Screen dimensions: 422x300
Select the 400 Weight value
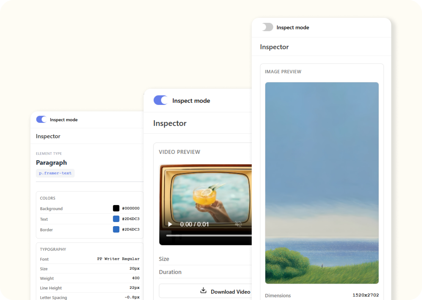(136, 278)
